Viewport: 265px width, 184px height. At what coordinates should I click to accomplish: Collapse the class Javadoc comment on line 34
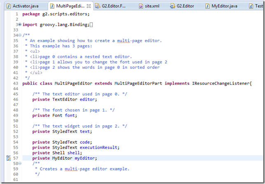[x=20, y=35]
